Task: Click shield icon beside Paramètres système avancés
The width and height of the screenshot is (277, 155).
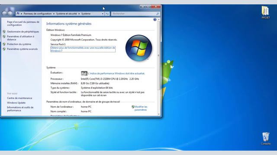Action: pos(4,49)
